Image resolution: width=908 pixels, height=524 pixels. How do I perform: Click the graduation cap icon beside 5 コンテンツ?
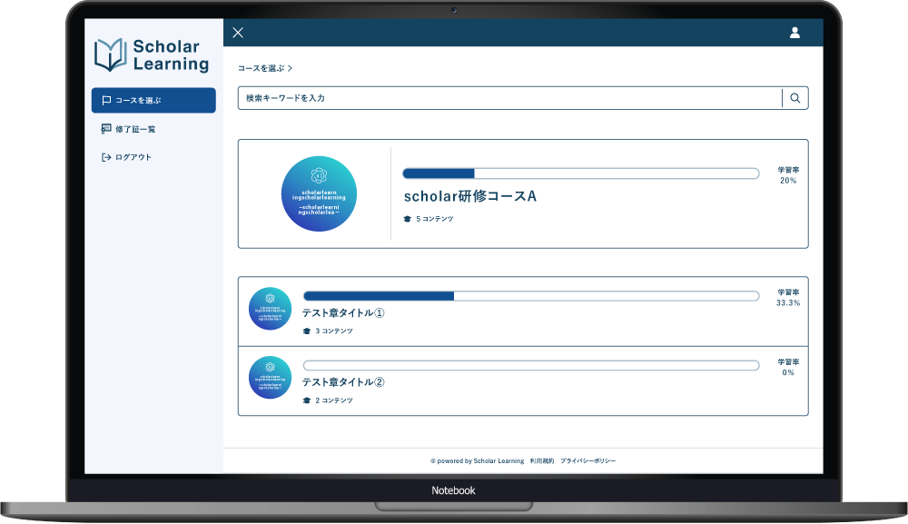point(407,219)
